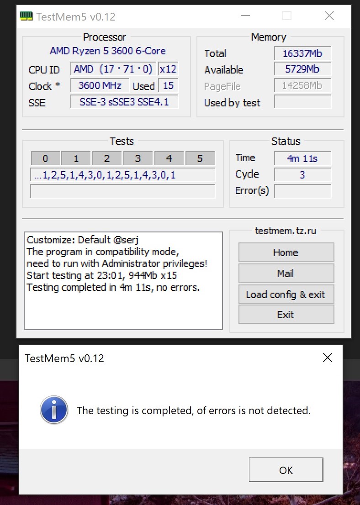Click the blue information icon in dialog

[x=54, y=410]
